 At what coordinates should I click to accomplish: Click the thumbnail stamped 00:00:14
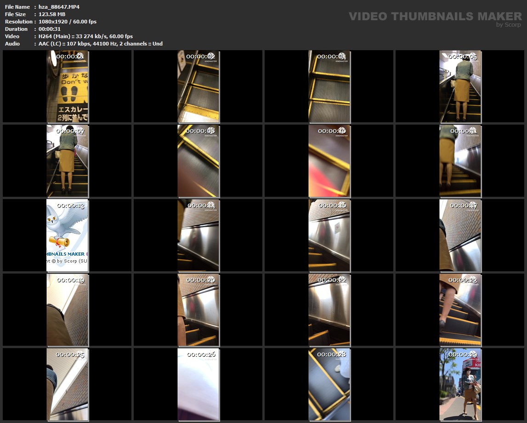pyautogui.click(x=198, y=235)
